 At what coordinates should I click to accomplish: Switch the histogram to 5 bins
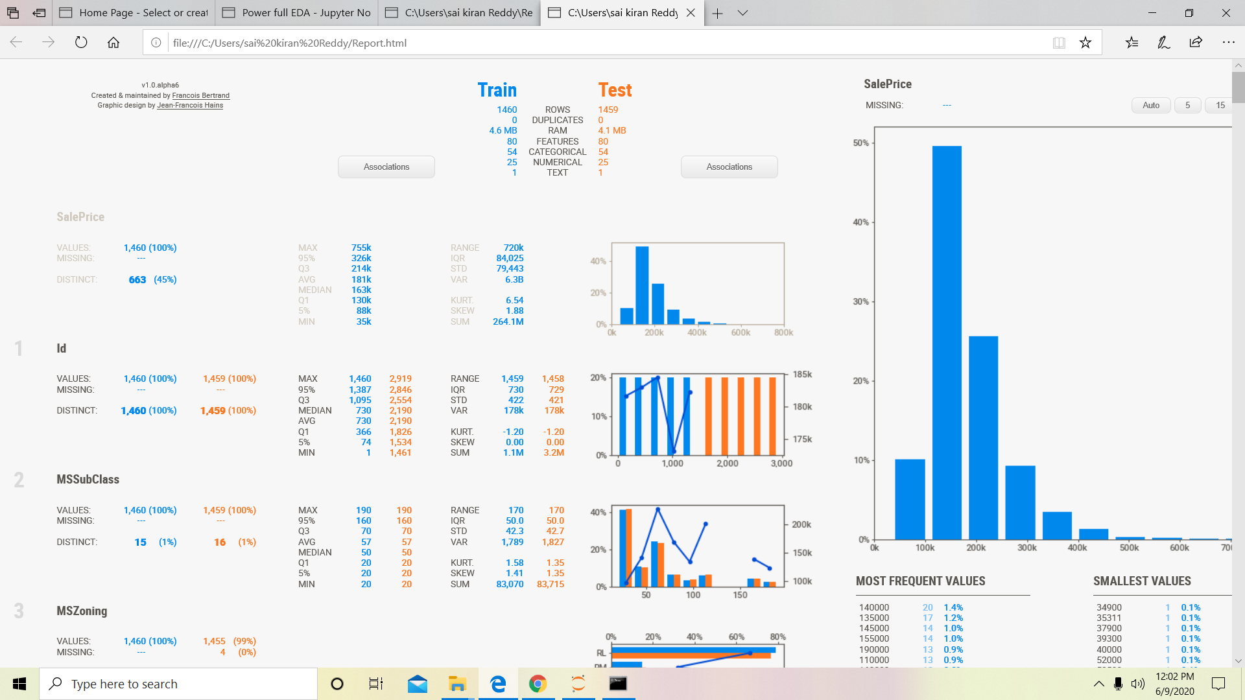1187,105
